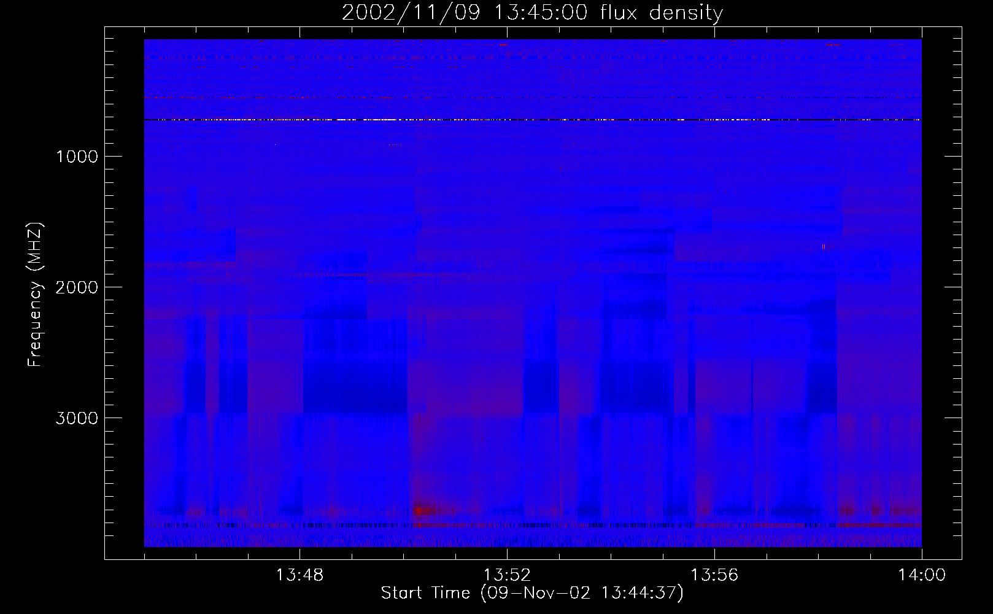Click the plot title '2002/11/09 13:45:00 flux density'
The width and height of the screenshot is (993, 614).
pyautogui.click(x=532, y=13)
